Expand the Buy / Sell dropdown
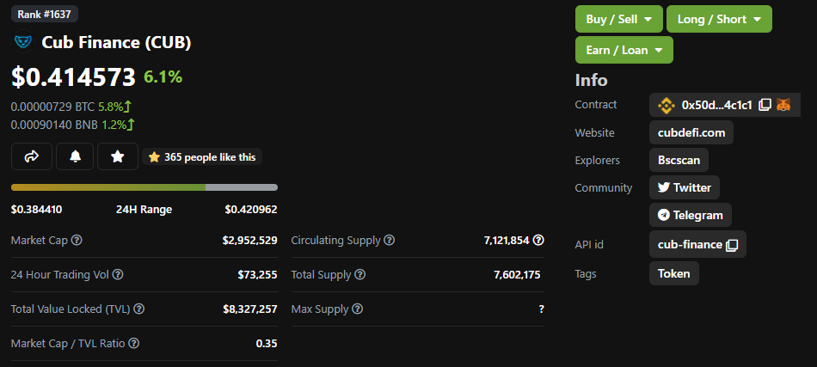The width and height of the screenshot is (817, 367). coord(619,19)
